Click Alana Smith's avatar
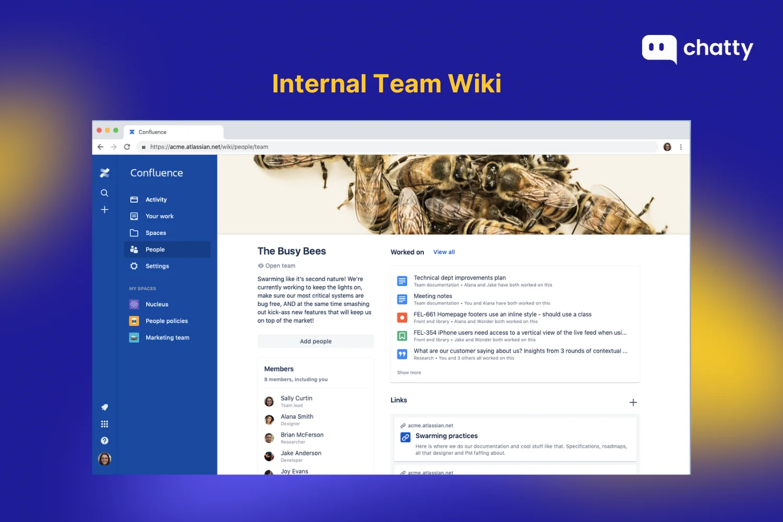 pos(269,420)
